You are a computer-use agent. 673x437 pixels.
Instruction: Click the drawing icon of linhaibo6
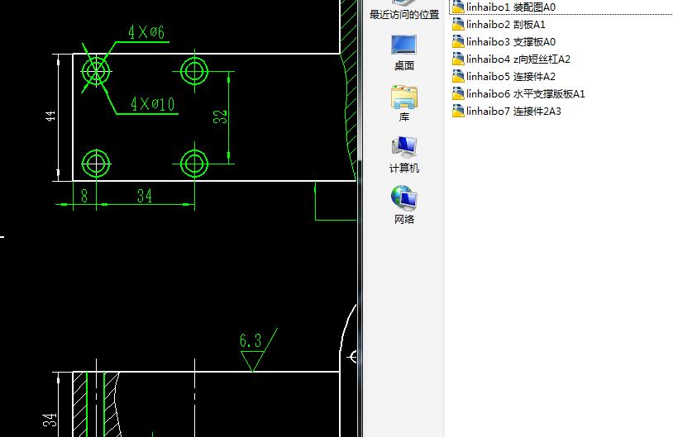point(458,93)
